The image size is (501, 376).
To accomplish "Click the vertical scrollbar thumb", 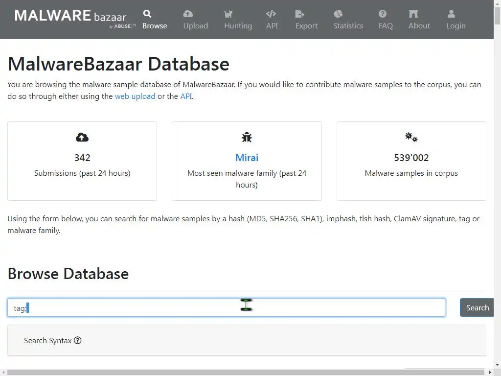I will click(x=497, y=15).
